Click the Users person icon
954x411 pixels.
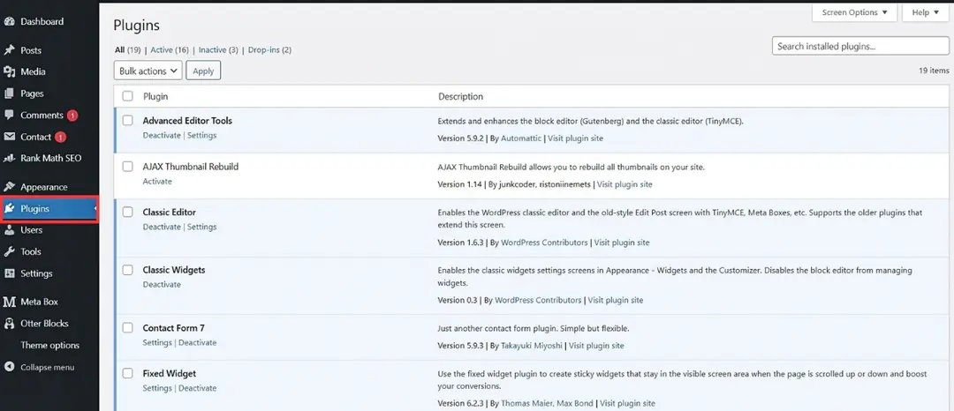(9, 230)
